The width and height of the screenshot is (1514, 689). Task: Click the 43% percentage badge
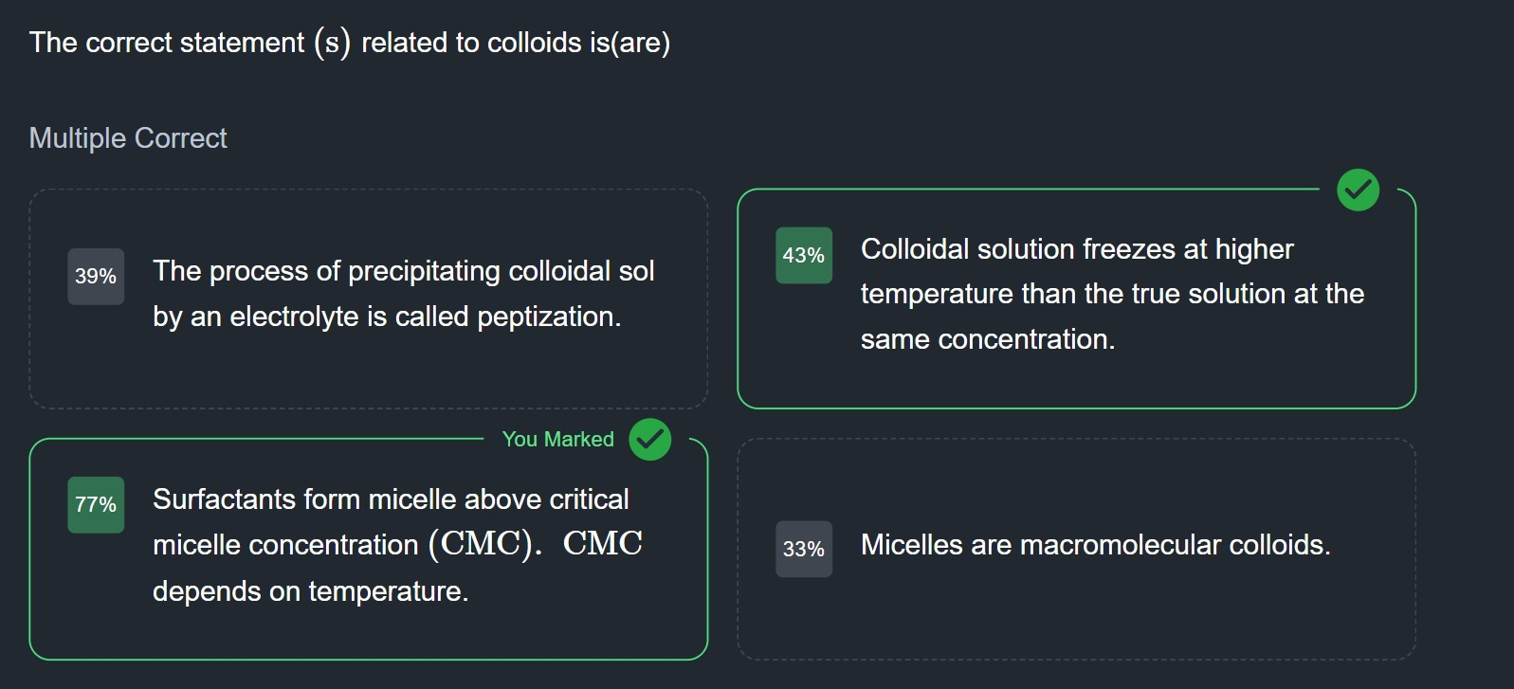click(x=803, y=256)
